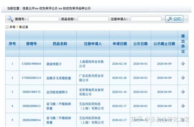Click the 申请日期 column header
Image resolution: width=194 pixels, height=127 pixels.
(x=120, y=44)
